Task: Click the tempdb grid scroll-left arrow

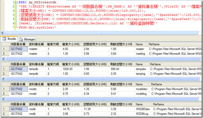Action: coord(3,79)
